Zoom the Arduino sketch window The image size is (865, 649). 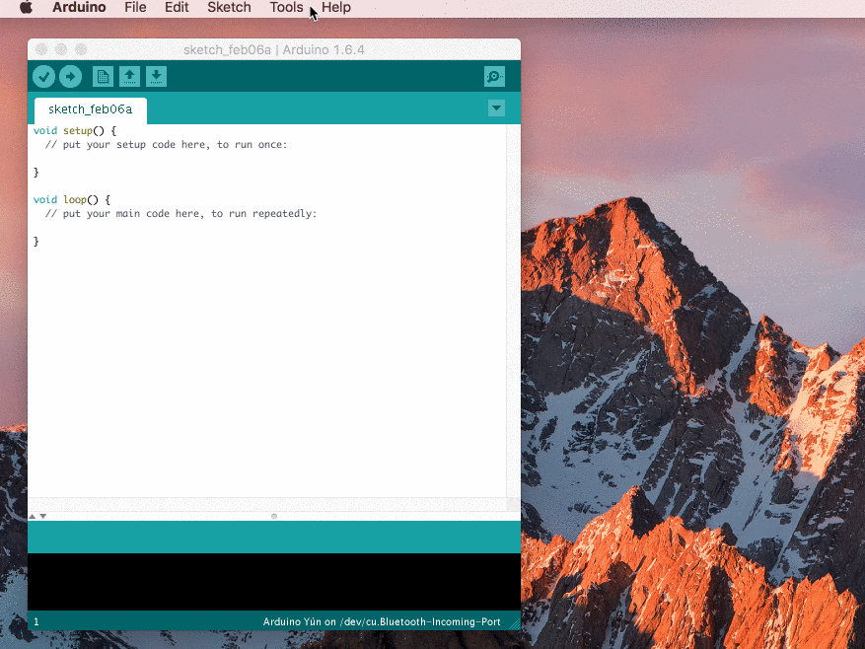[x=81, y=49]
